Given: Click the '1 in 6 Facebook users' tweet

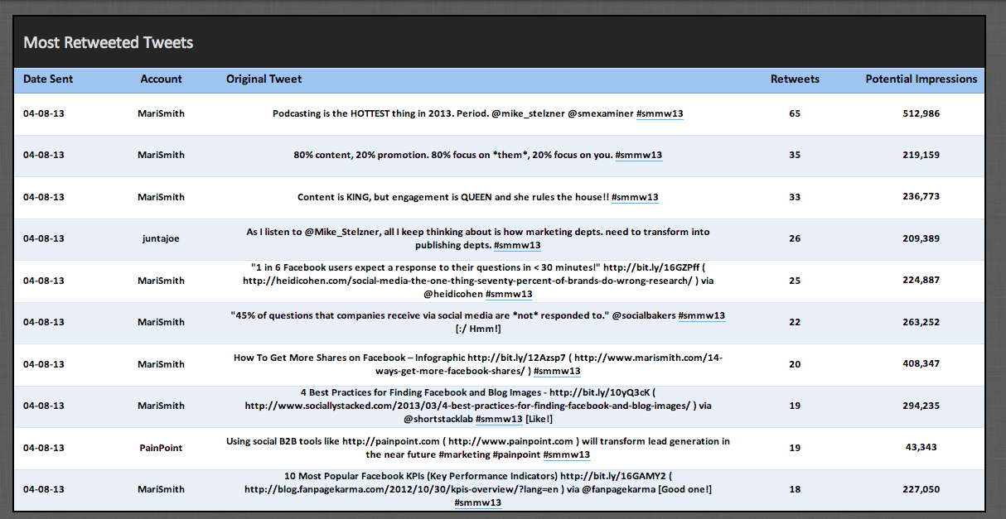Looking at the screenshot, I should pos(478,281).
